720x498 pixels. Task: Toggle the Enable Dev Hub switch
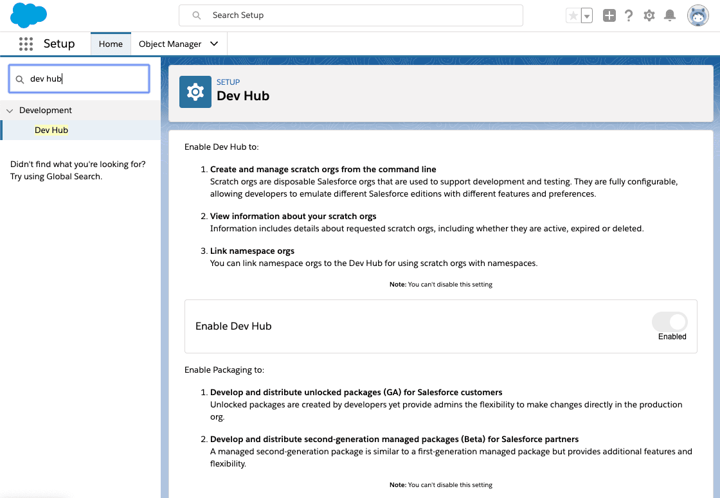670,322
